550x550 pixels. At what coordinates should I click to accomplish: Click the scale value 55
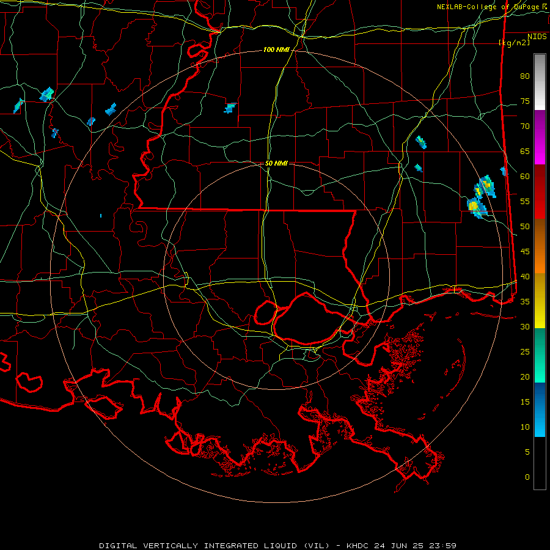pyautogui.click(x=525, y=202)
